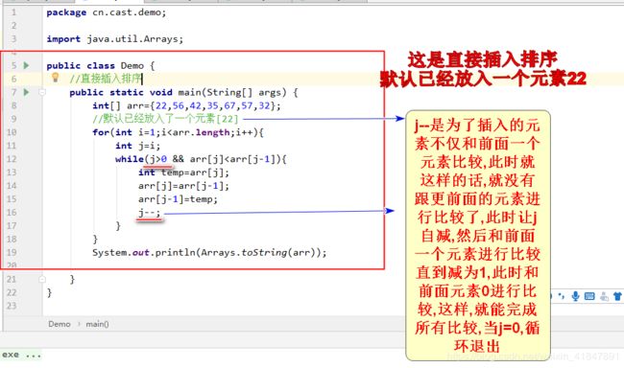Screen dimensions: 624x368
Task: Click the System.out.println statement
Action: 209,252
